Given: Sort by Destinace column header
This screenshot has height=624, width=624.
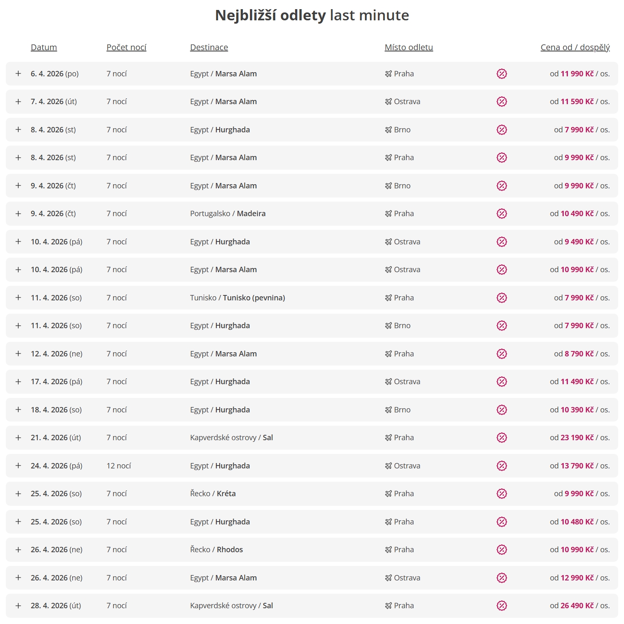Looking at the screenshot, I should point(209,47).
